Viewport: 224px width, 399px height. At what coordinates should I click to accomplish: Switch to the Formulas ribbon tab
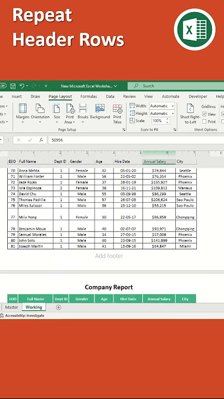[x=88, y=96]
